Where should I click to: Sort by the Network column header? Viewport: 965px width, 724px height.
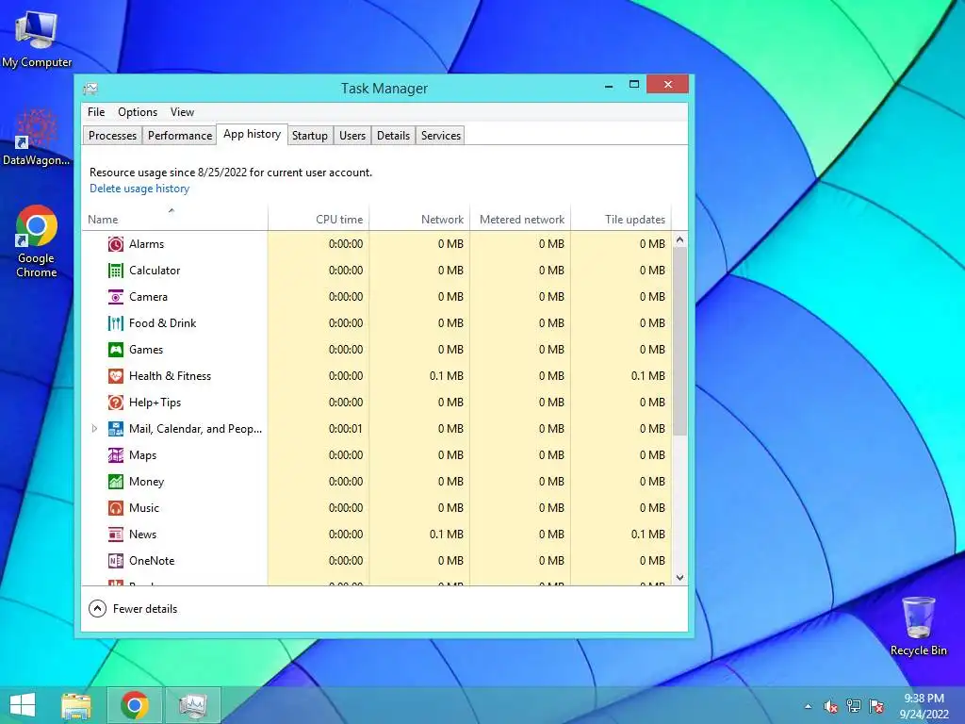tap(419, 219)
